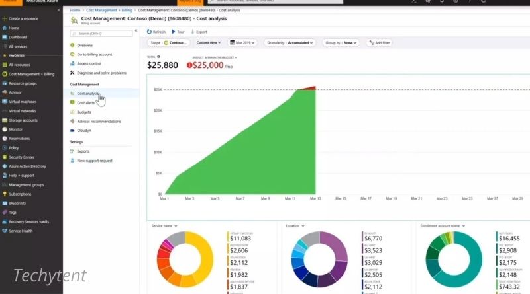Viewport: 530px width, 294px height.
Task: Click the Refresh toolbar button
Action: coord(156,32)
